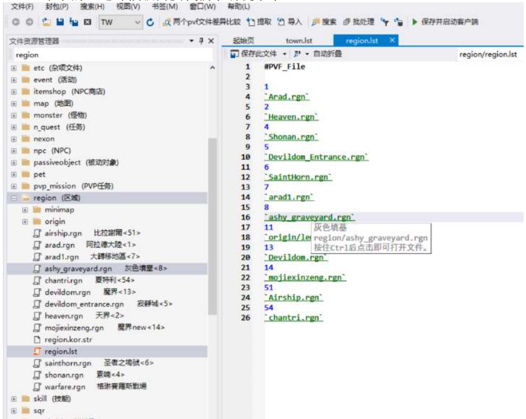Open the 搜索(H) menu
This screenshot has width=526, height=419.
[92, 6]
